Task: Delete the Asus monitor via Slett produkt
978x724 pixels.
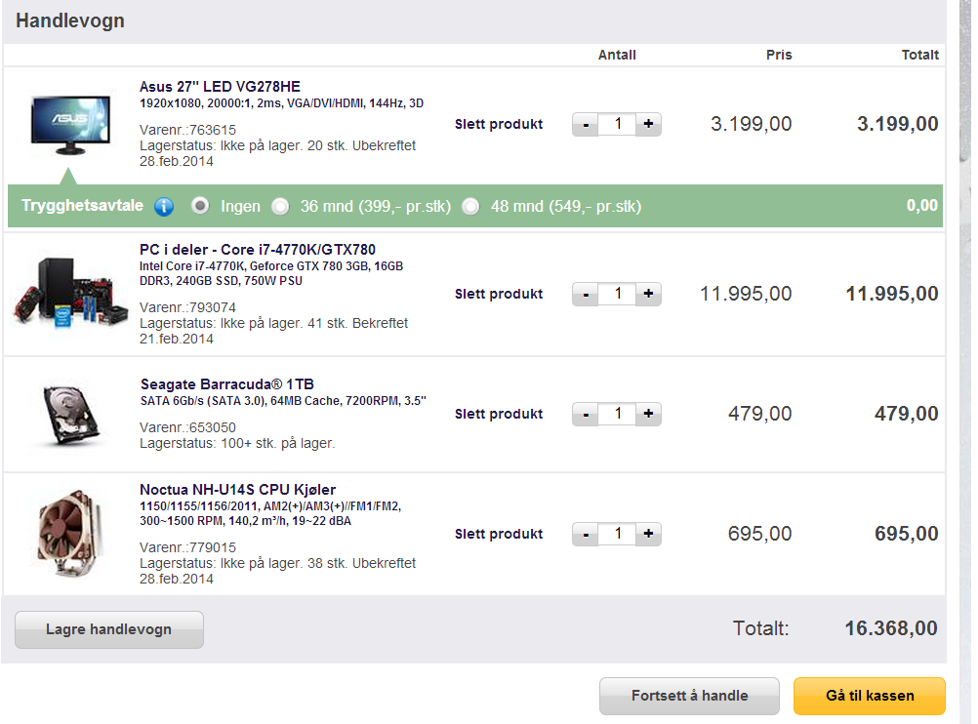Action: point(499,124)
